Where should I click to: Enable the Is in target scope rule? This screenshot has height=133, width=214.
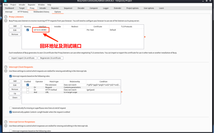(28, 92)
